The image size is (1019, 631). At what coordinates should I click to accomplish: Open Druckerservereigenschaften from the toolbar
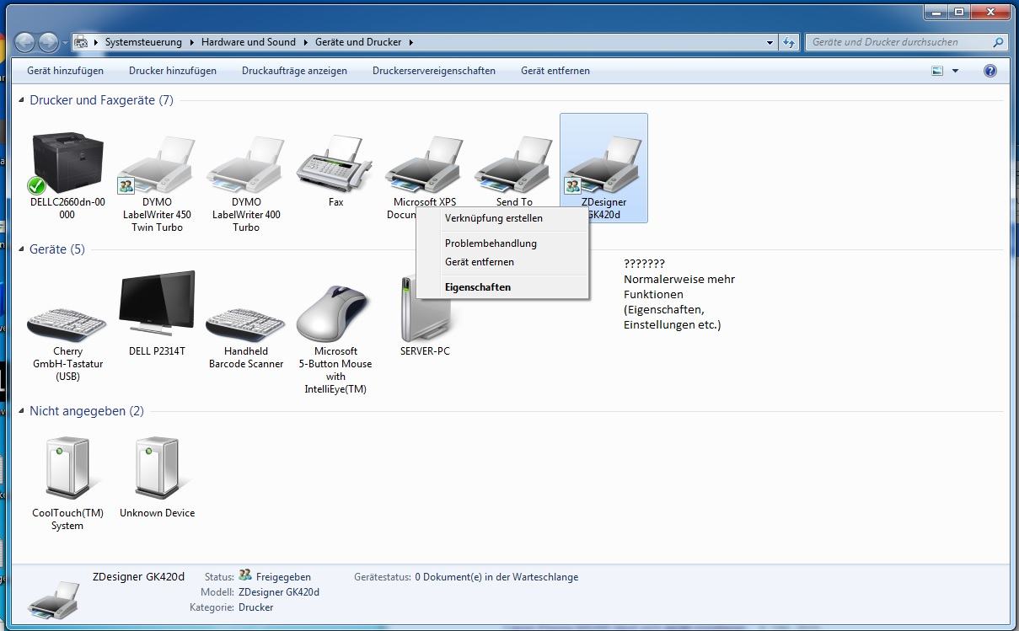click(434, 71)
